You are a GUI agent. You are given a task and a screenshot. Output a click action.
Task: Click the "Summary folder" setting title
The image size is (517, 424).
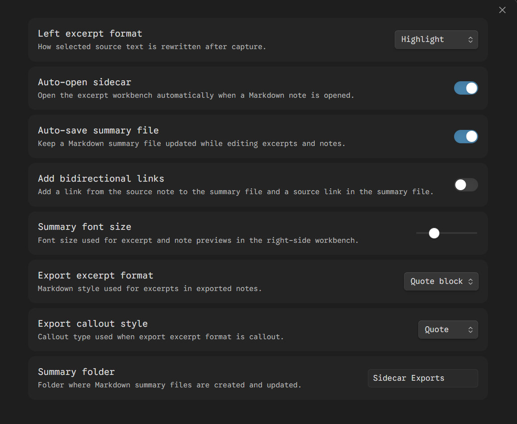(x=76, y=372)
